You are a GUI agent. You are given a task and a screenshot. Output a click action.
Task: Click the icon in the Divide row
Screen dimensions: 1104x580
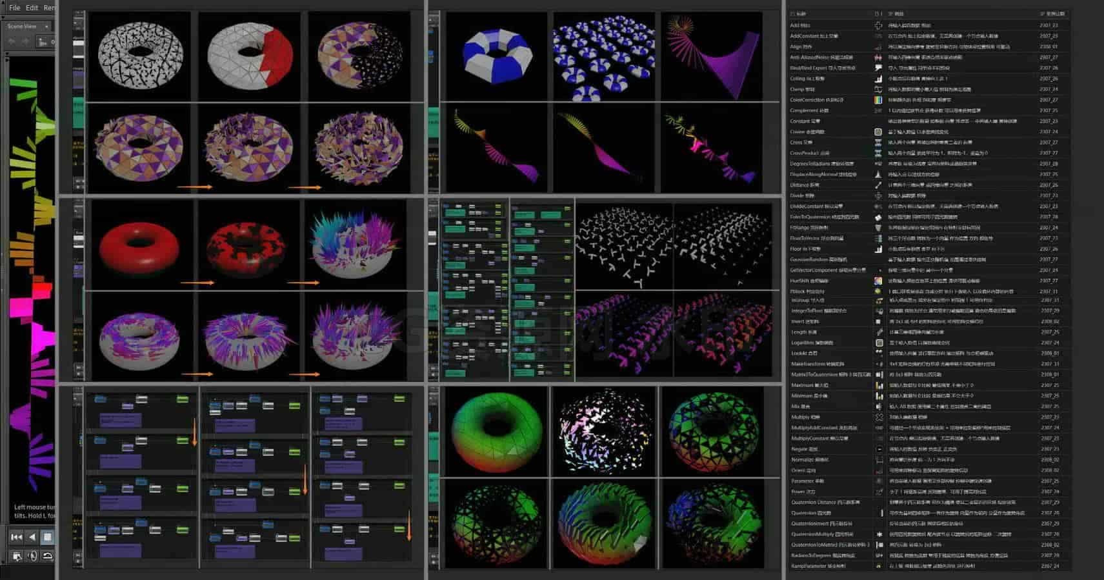point(878,195)
